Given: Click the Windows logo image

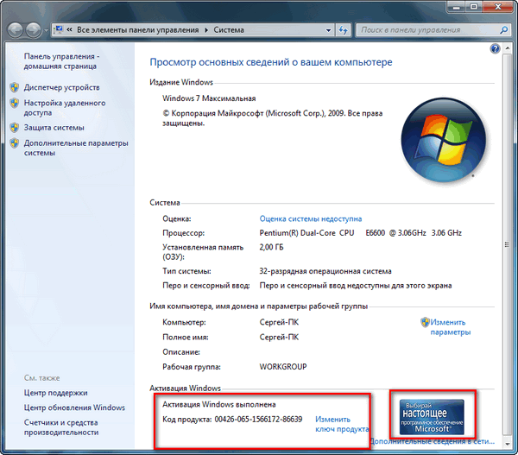Looking at the screenshot, I should 444,140.
